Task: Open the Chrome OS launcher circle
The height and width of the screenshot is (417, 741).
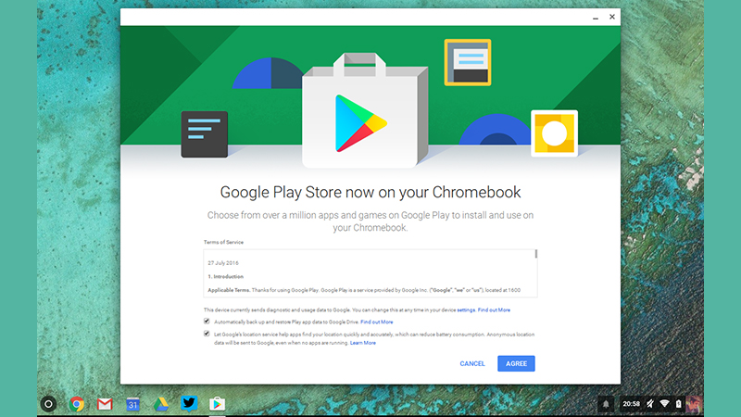Action: point(48,404)
